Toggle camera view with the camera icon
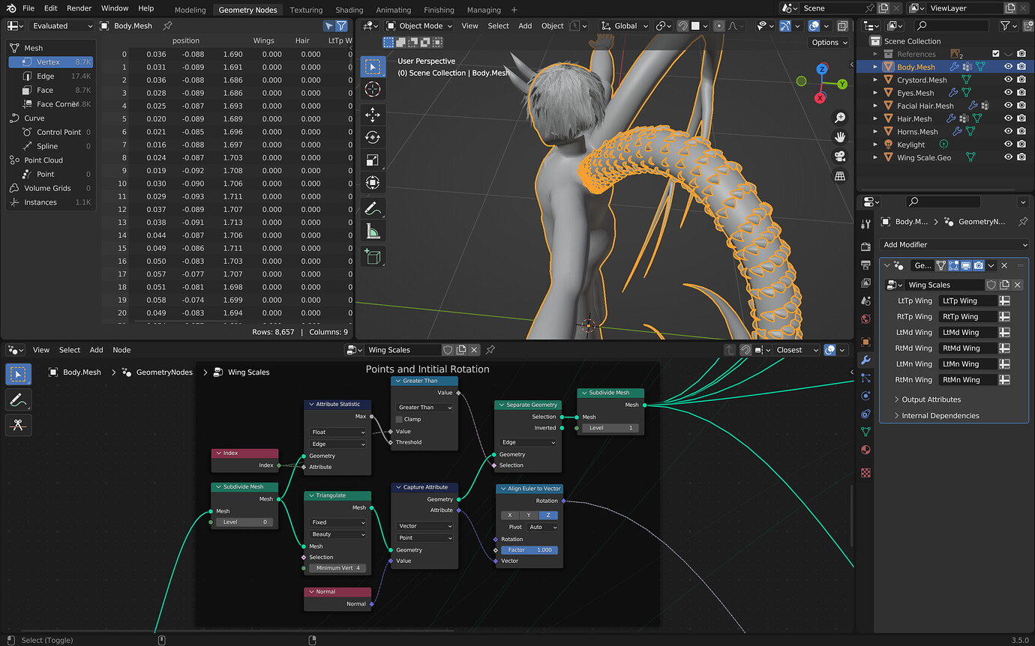1035x646 pixels. pyautogui.click(x=840, y=157)
